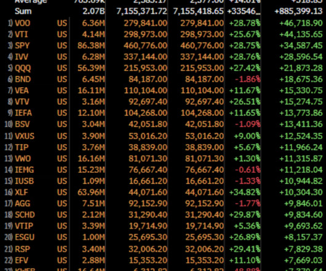Screen dimensions: 326x271
Task: Open the QQQ ticker
Action: coord(23,68)
